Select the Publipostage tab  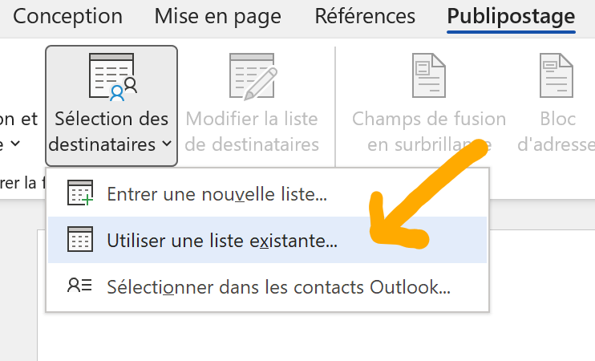[511, 18]
